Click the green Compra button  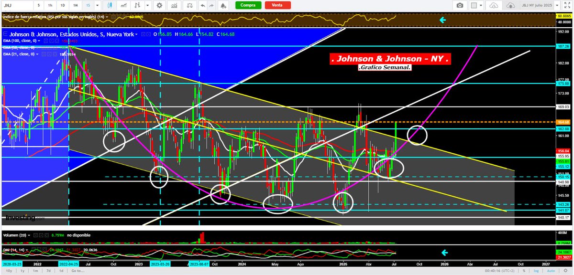(x=248, y=5)
